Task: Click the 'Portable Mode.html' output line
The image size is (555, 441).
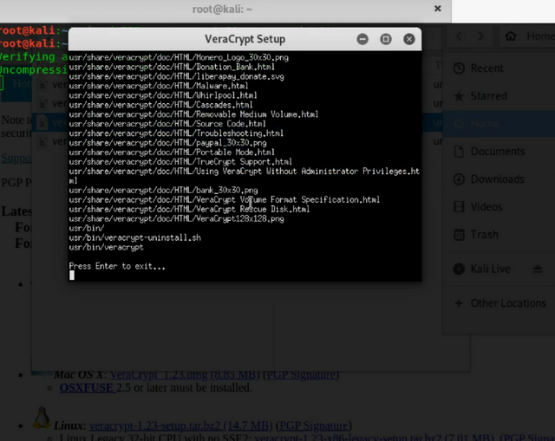Action: 172,152
